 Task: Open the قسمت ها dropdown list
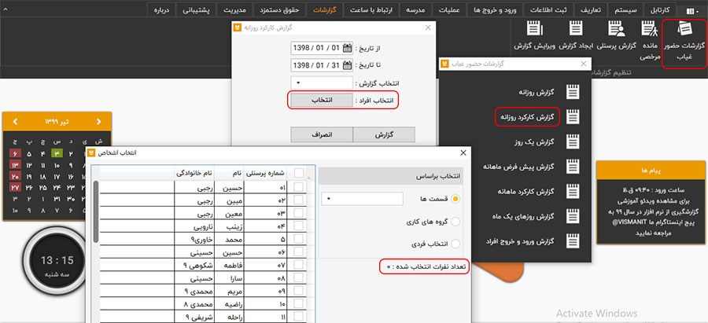[x=362, y=199]
